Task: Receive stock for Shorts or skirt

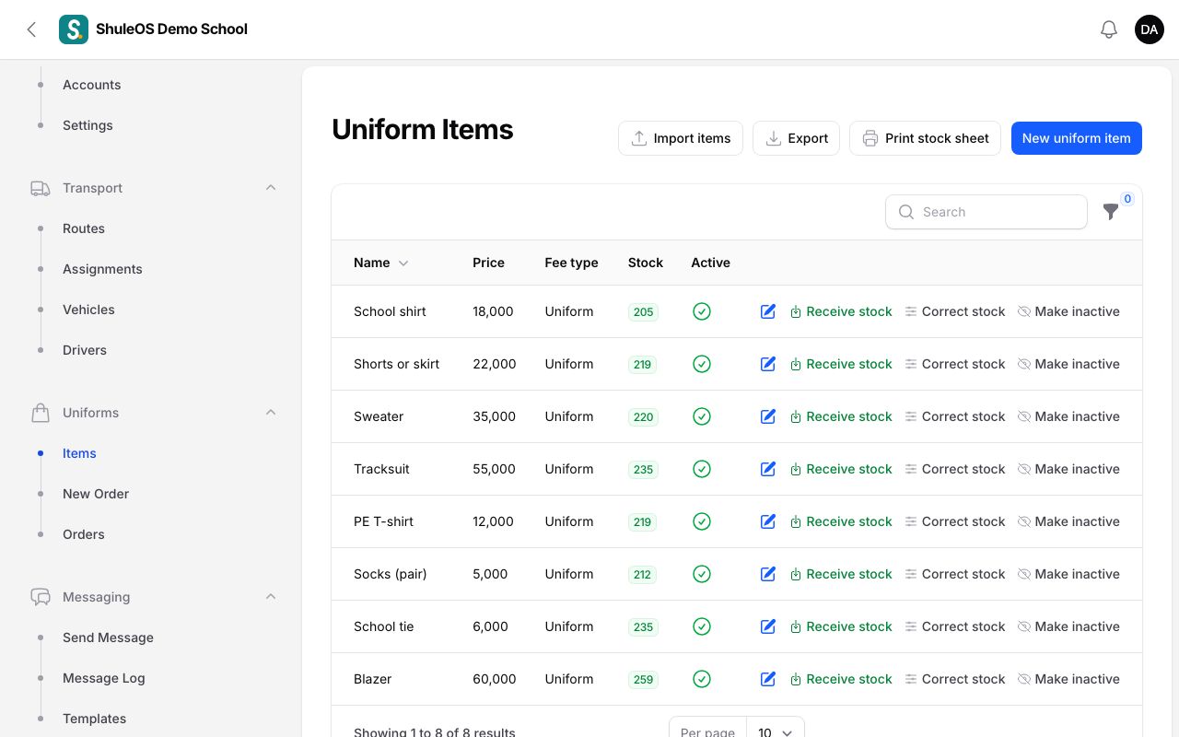Action: click(841, 364)
